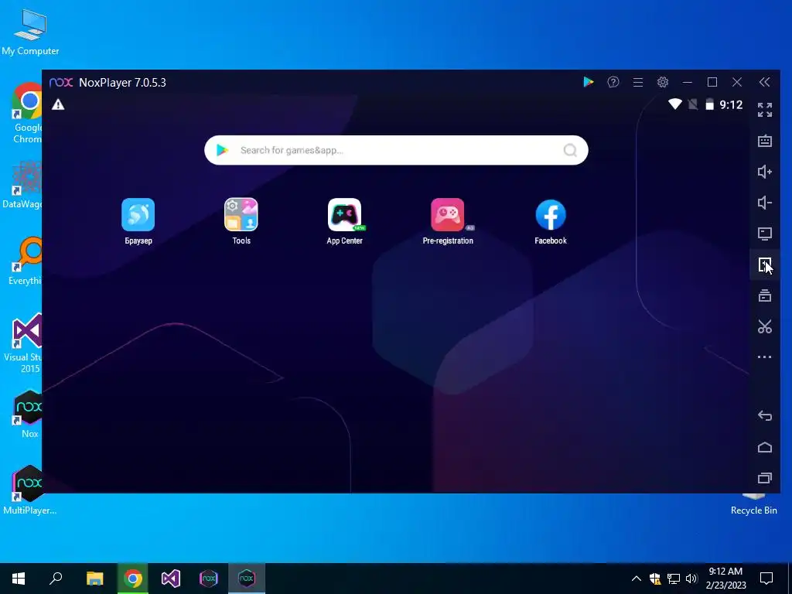Select the DataWagon desktop shortcut
This screenshot has width=792, height=594.
point(22,184)
